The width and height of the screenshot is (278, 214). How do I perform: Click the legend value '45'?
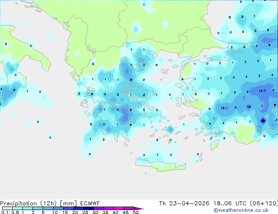(125, 212)
